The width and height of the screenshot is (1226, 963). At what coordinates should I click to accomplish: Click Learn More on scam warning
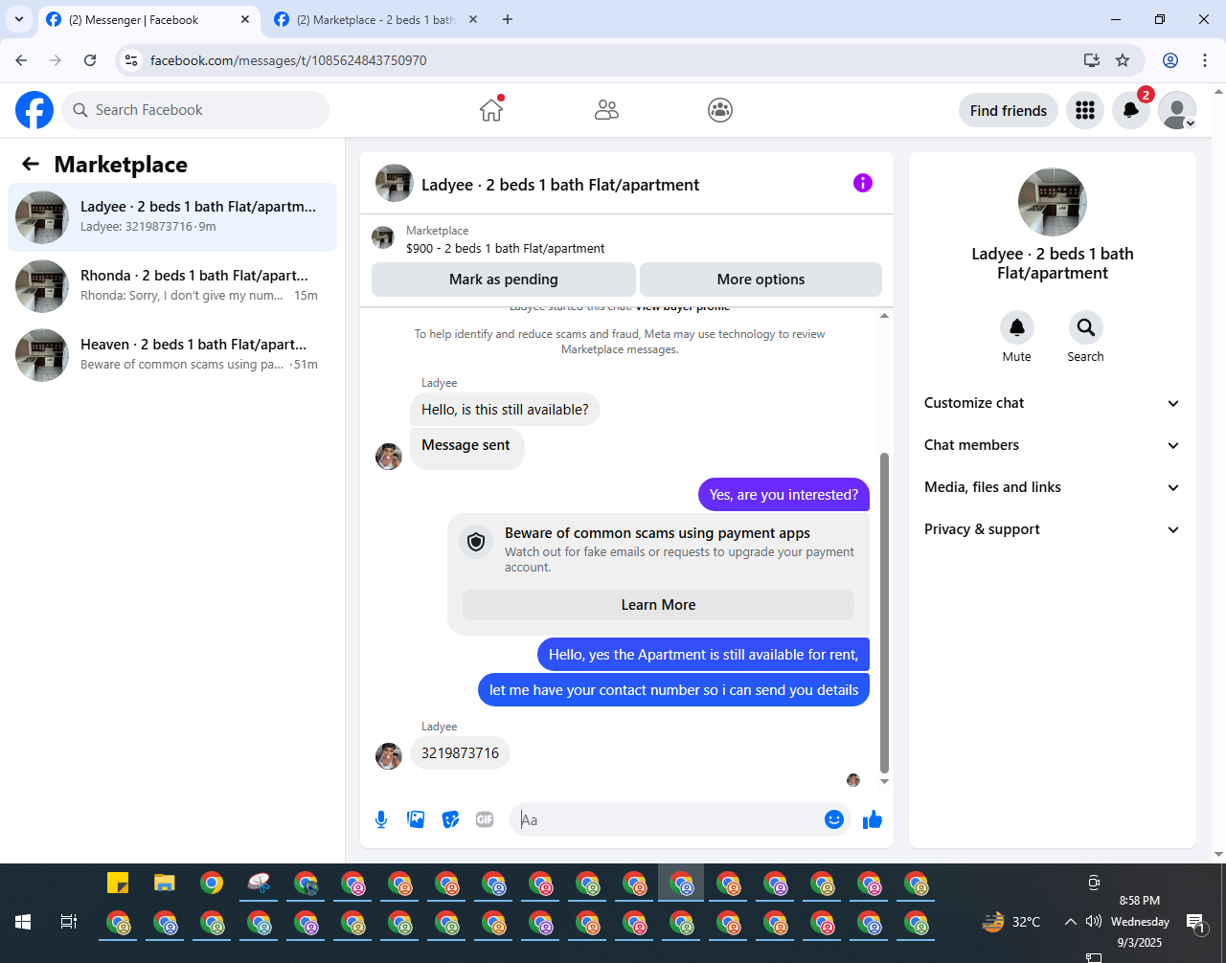pos(658,605)
